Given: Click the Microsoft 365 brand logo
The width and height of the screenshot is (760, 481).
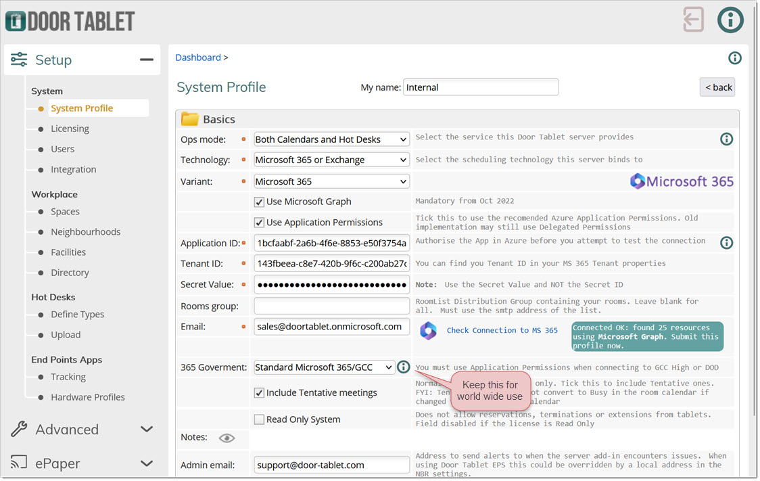Looking at the screenshot, I should tap(682, 181).
